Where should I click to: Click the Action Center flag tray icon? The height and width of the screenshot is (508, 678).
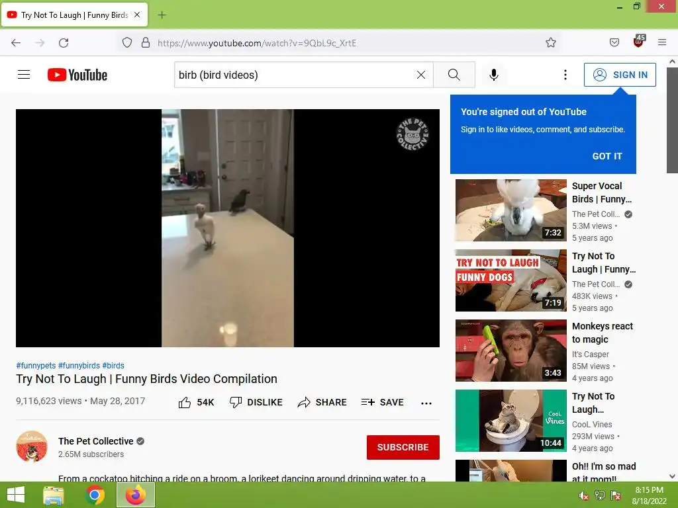616,495
